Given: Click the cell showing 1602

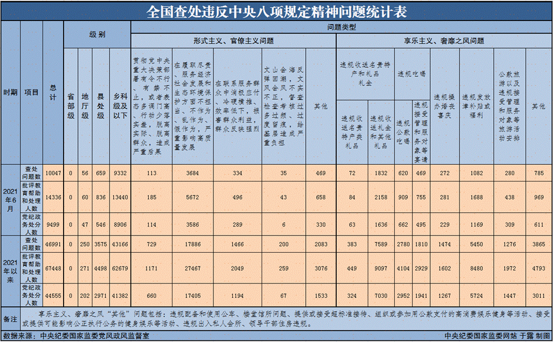Looking at the screenshot, I should (x=445, y=268).
